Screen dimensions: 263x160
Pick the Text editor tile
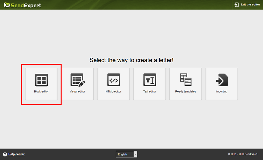click(x=149, y=84)
